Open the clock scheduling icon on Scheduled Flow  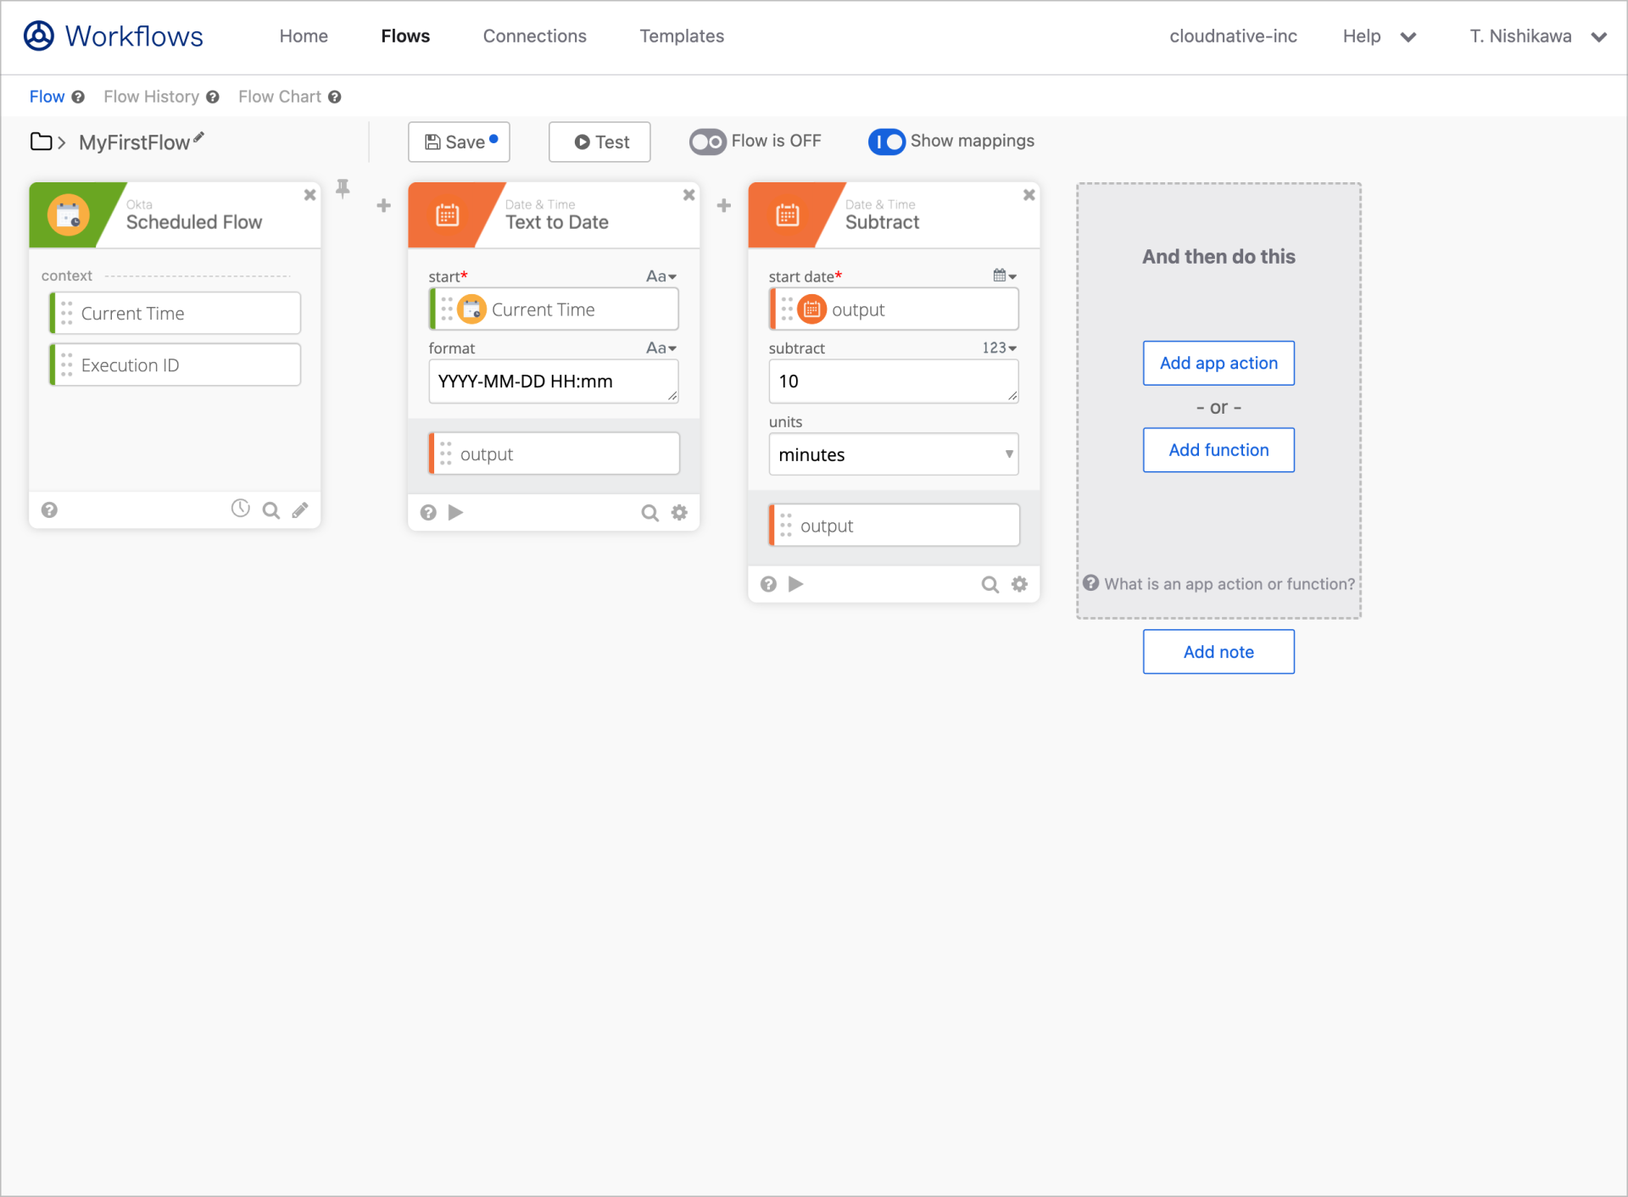pyautogui.click(x=240, y=509)
